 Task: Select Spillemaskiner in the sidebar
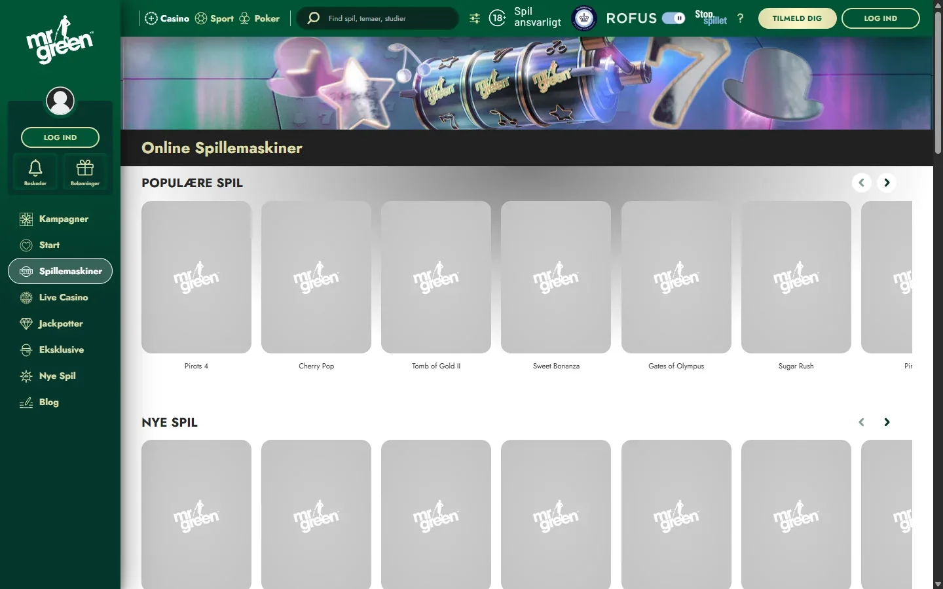point(60,271)
